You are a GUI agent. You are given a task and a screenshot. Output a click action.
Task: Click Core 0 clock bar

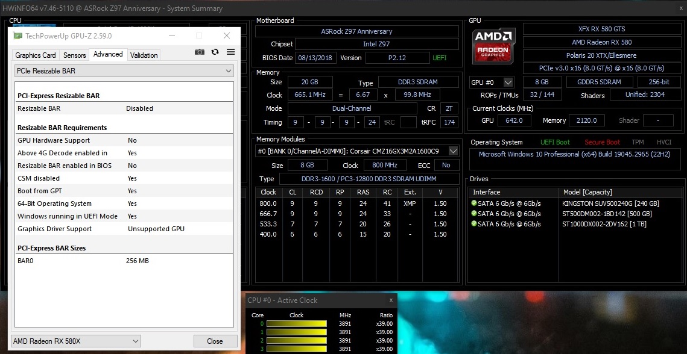[297, 324]
